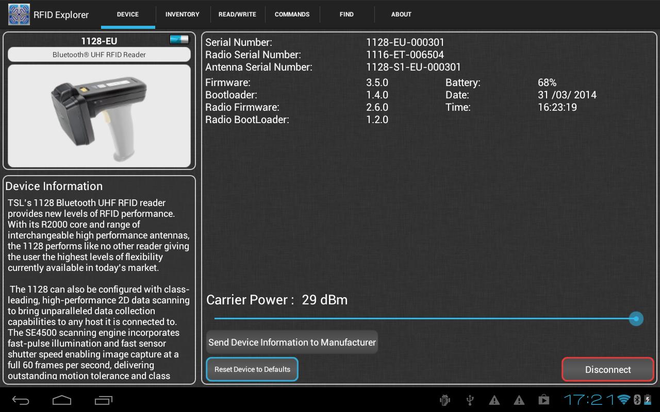Screen dimensions: 660x412
Task: Tap the USB connection status icon
Action: click(470, 400)
